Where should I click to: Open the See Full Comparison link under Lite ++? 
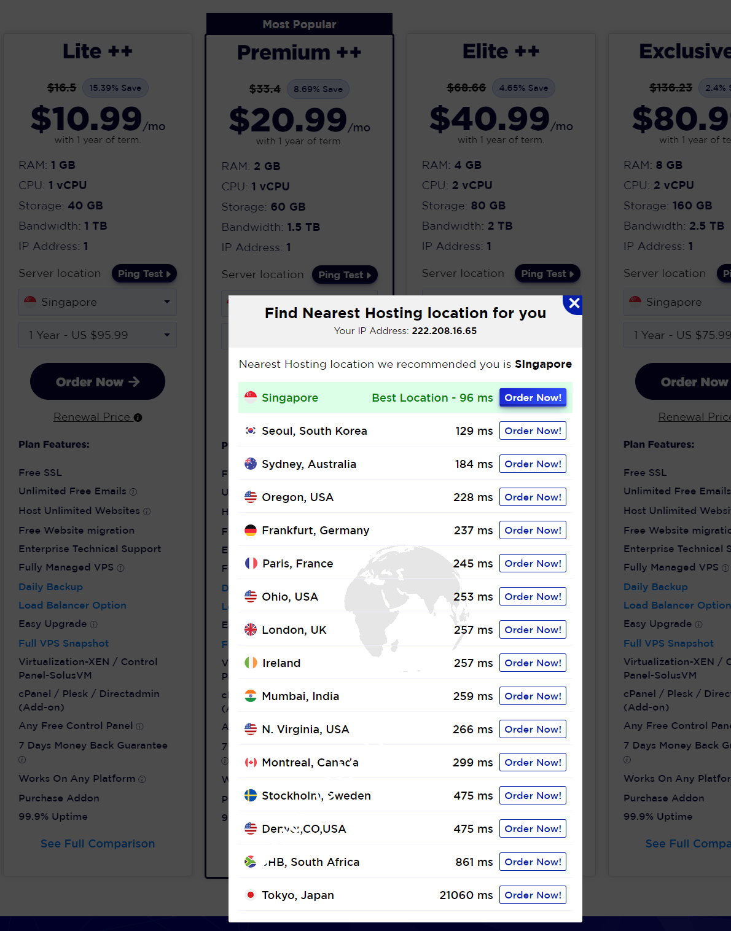[98, 844]
